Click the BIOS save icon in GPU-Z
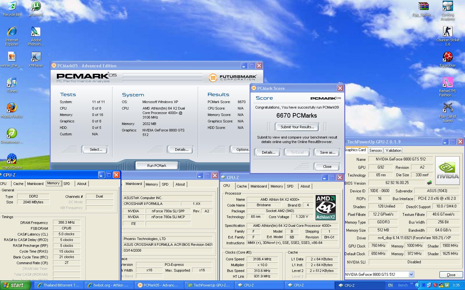The image size is (465, 290). [x=429, y=183]
